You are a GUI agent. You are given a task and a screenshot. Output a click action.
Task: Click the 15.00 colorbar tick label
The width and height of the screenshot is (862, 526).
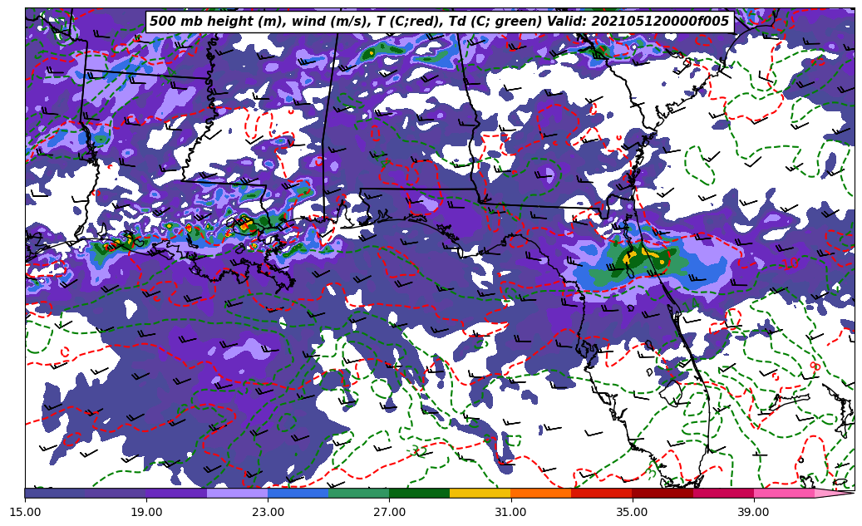click(x=25, y=512)
